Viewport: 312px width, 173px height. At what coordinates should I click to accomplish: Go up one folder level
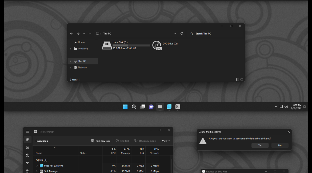tap(90, 34)
